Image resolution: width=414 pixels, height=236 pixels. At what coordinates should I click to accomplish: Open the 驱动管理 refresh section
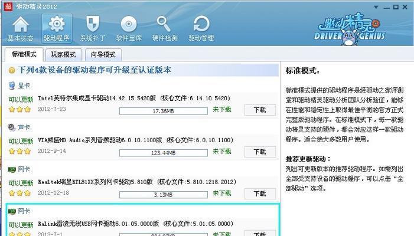201,29
